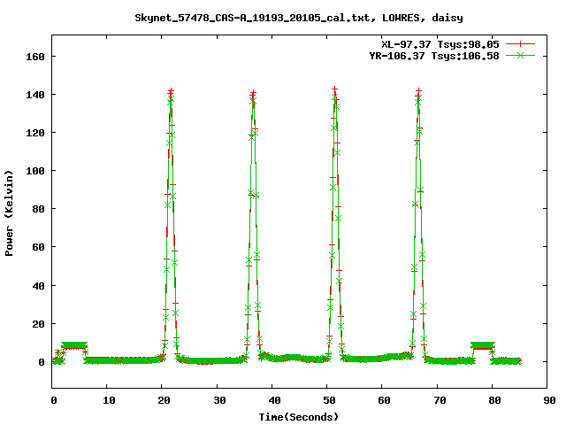Click the 120 y-axis tick label
Viewport: 566px width, 425px height.
(x=35, y=133)
